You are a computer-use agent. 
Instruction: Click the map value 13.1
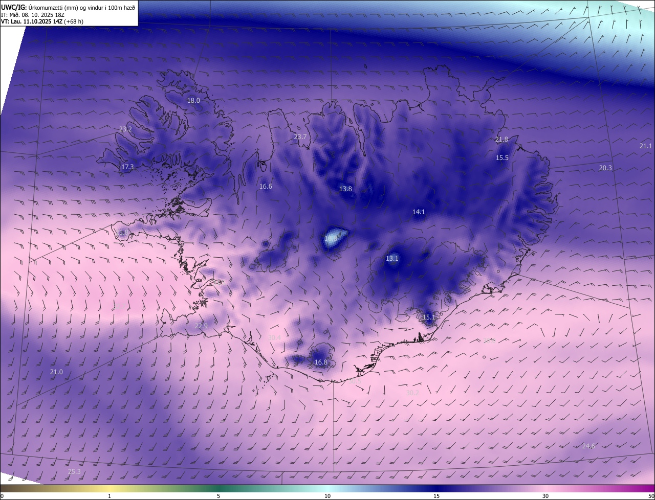coord(392,259)
